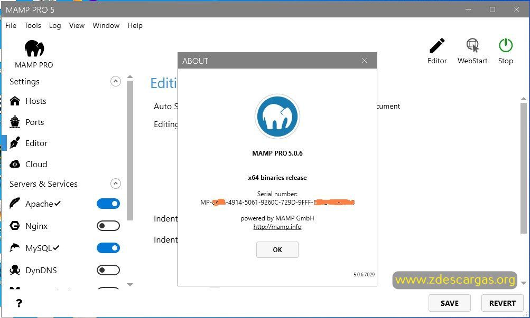530x318 pixels.
Task: Click the sidebar scrollbar up arrow
Action: (130, 77)
